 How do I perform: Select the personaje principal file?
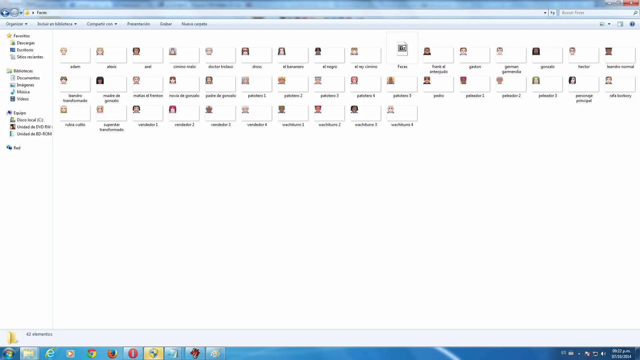click(x=584, y=84)
